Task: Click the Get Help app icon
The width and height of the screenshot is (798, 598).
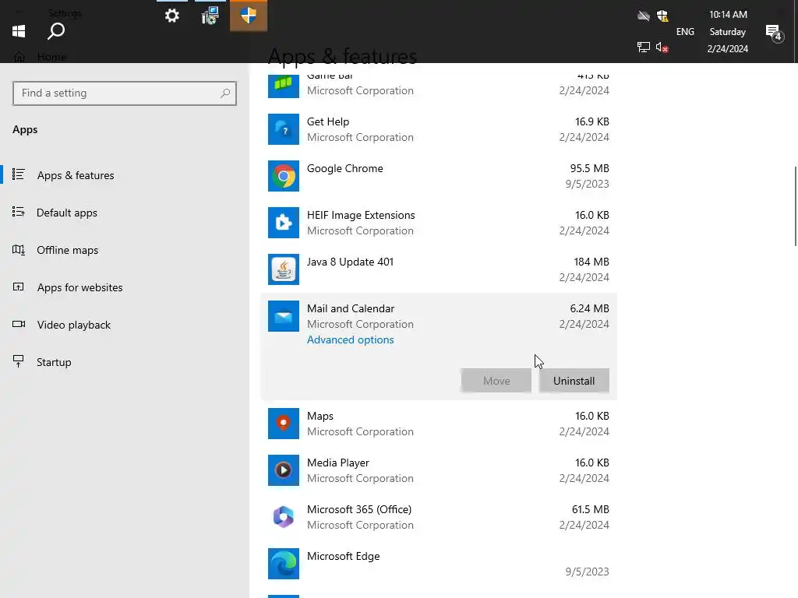Action: coord(284,129)
